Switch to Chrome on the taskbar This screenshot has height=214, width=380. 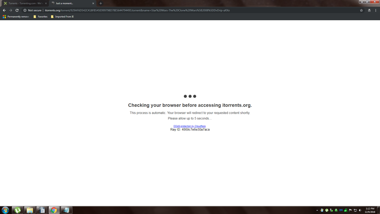click(54, 210)
